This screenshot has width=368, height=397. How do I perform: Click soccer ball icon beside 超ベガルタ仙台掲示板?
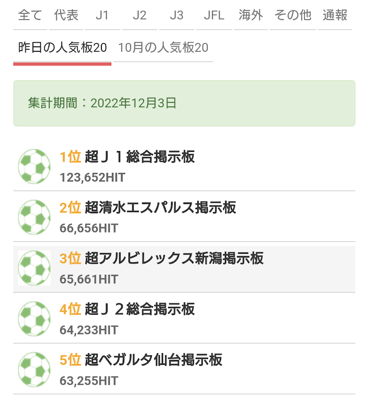coord(34,369)
